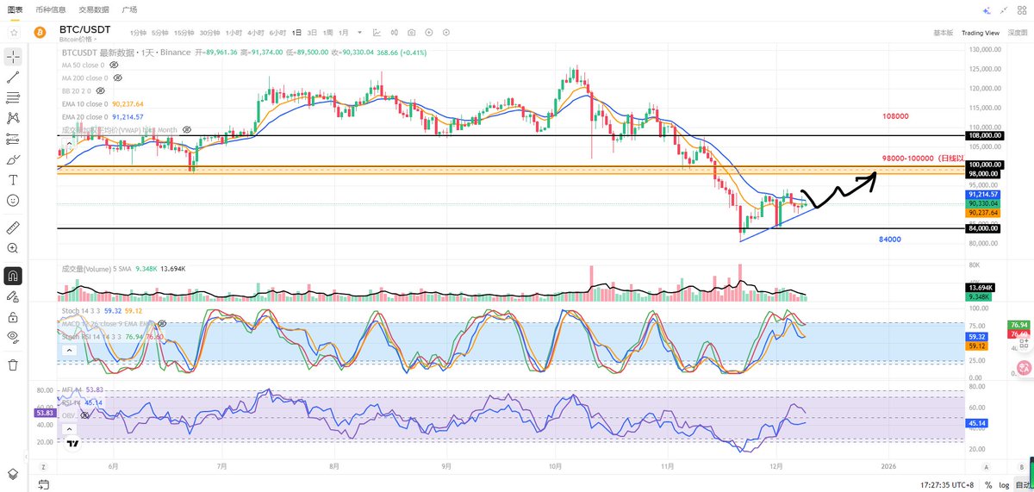Click the blue 91,214.57 EMA price tag
The height and width of the screenshot is (492, 1034).
(x=981, y=195)
